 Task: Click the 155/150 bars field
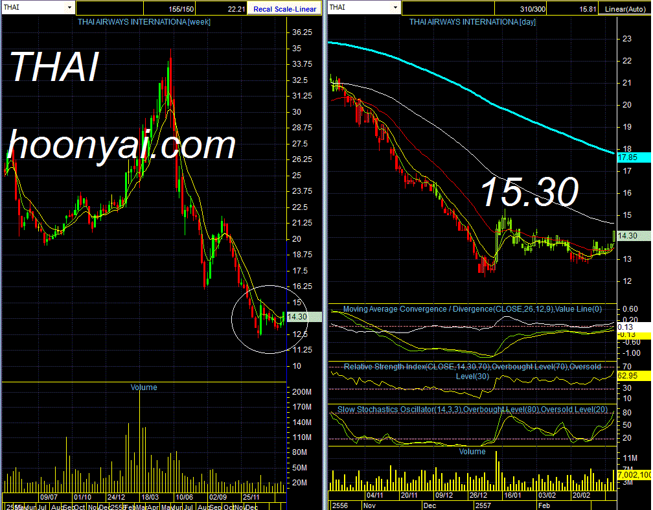tap(170, 9)
